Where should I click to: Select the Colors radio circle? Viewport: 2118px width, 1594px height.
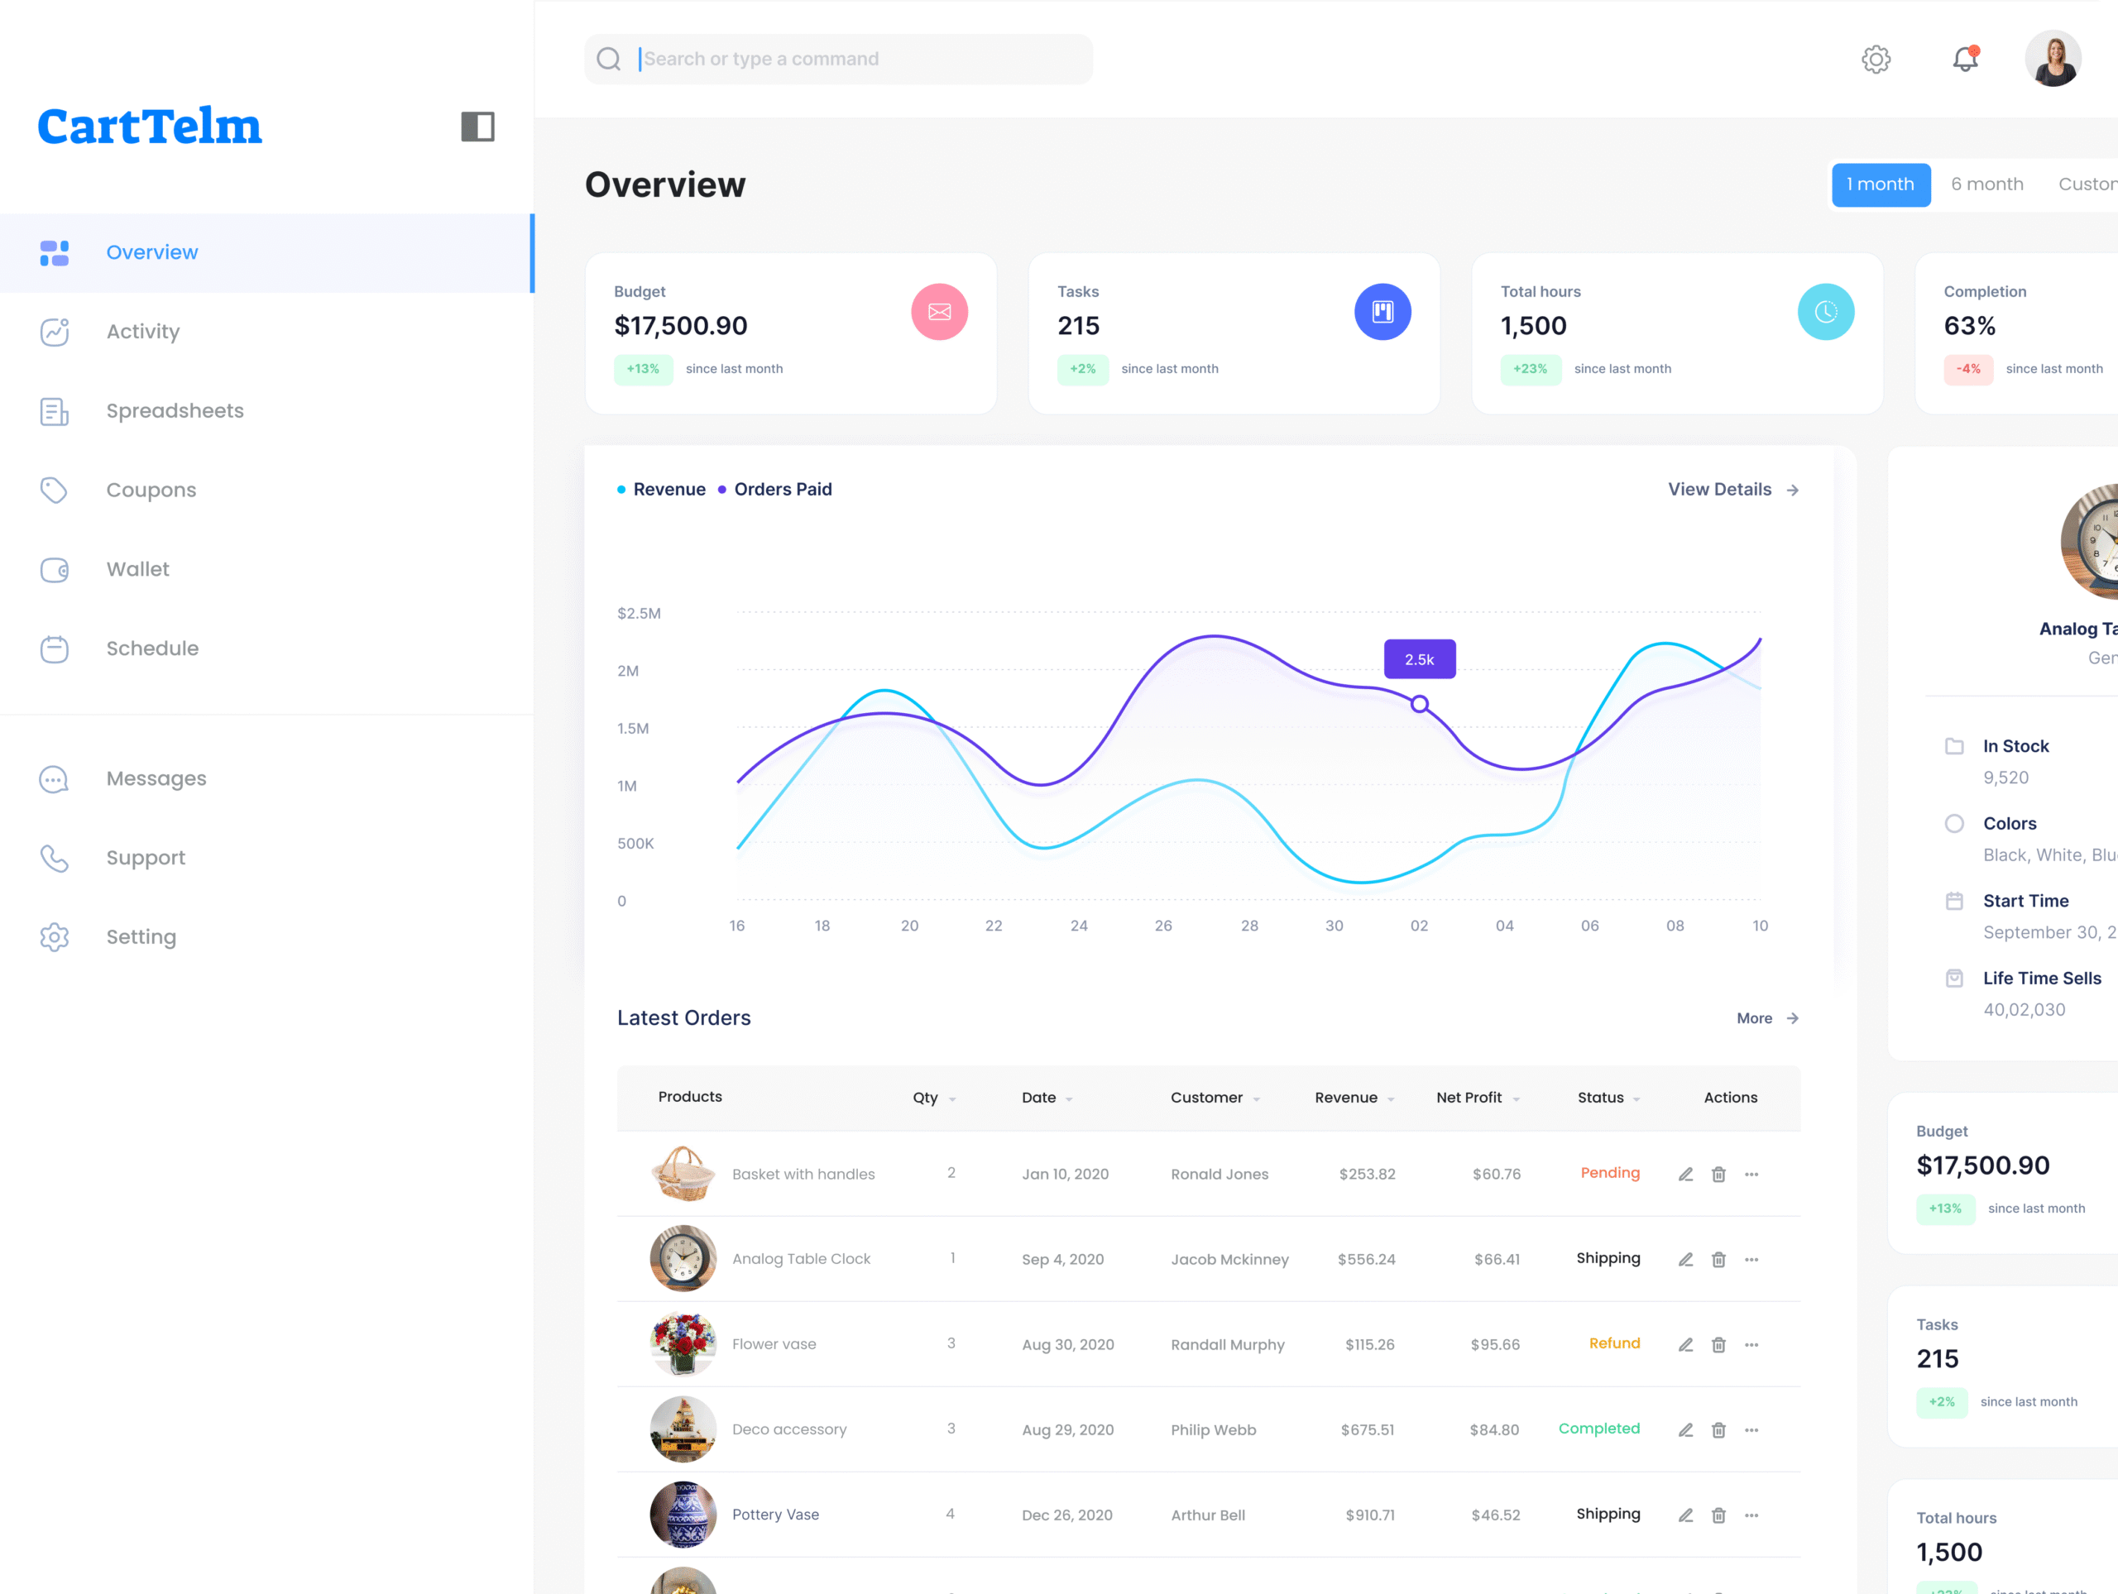click(x=1954, y=823)
